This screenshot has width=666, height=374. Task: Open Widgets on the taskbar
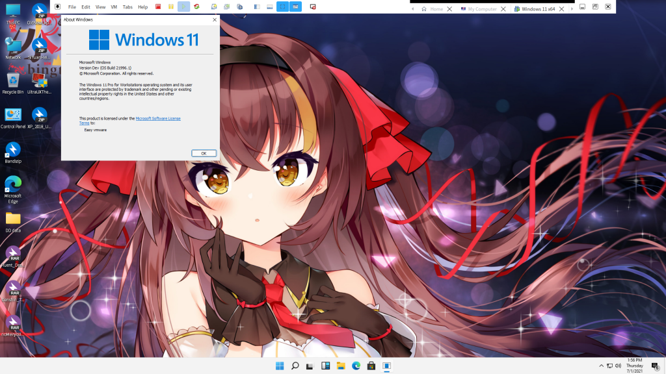pyautogui.click(x=325, y=366)
